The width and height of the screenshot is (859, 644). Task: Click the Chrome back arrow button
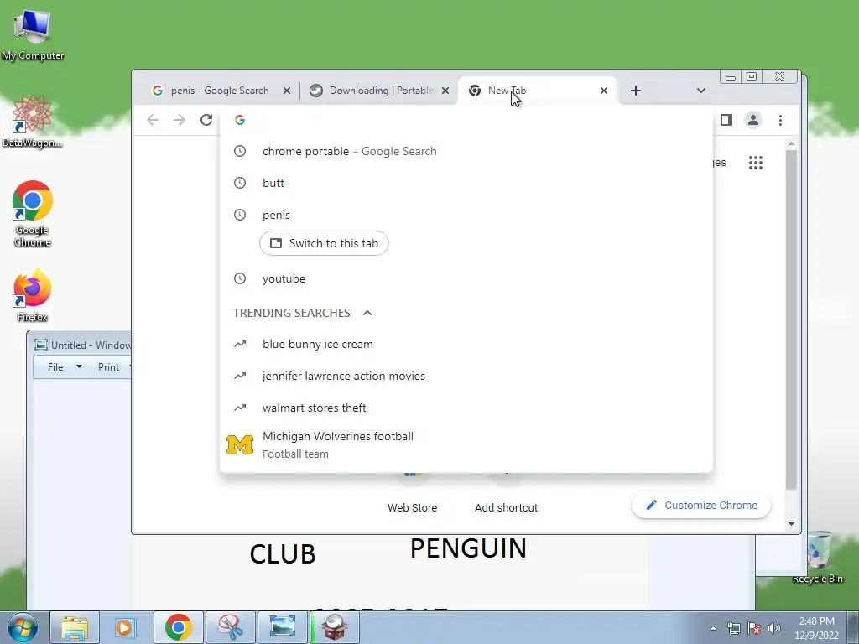click(153, 120)
